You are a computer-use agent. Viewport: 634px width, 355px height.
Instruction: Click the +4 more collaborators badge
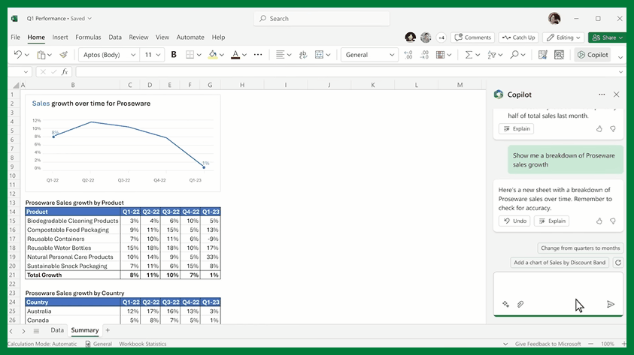441,38
